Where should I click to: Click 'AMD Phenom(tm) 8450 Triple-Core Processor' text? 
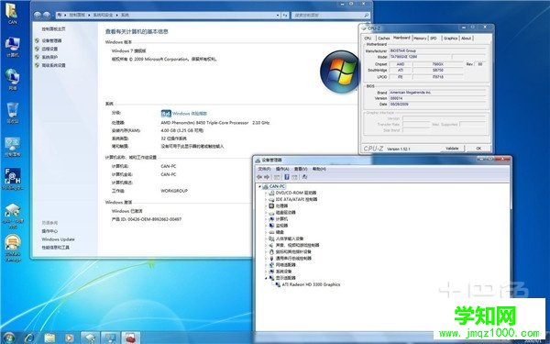pyautogui.click(x=204, y=123)
